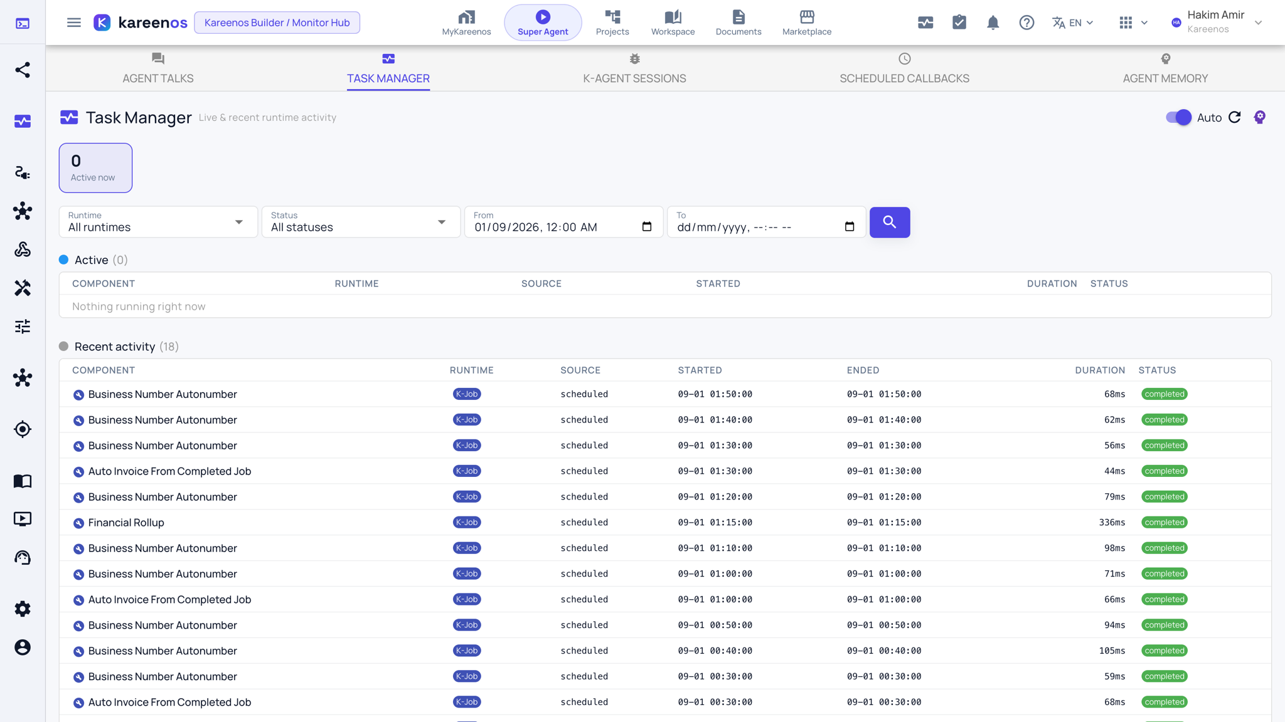Open settings gear in sidebar
This screenshot has width=1285, height=722.
23,609
